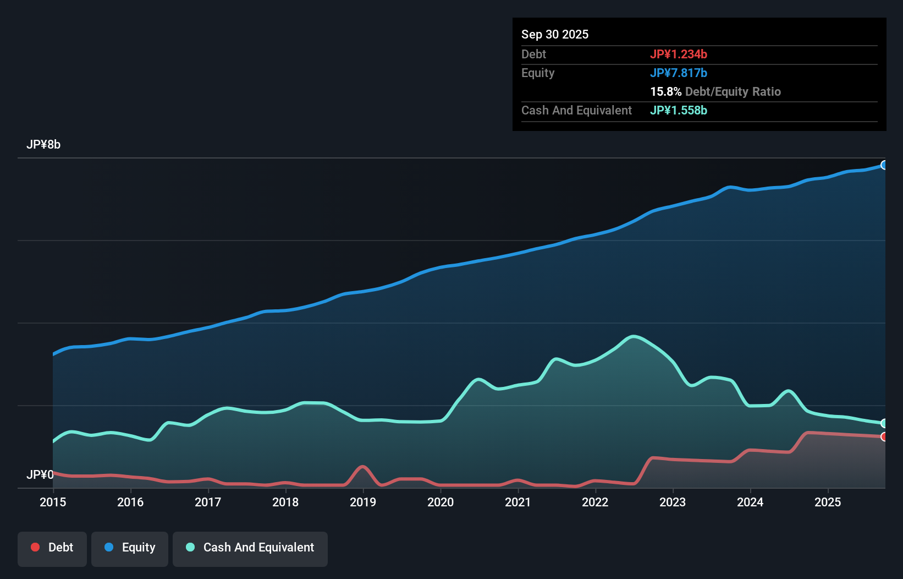903x579 pixels.
Task: Expand the Equity row in the tooltip
Action: [538, 73]
